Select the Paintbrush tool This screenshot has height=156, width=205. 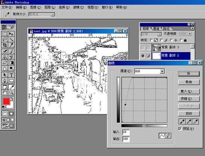point(12,52)
